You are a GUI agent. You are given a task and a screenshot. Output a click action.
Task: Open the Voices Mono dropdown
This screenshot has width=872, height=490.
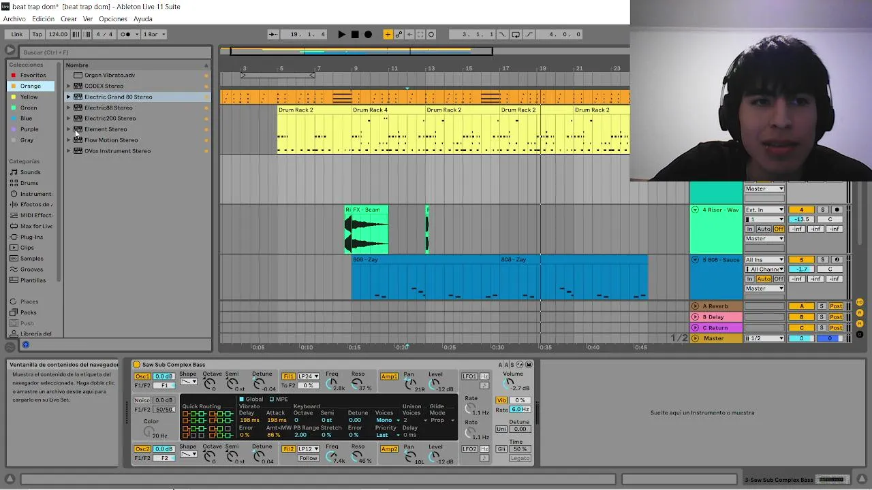(388, 421)
